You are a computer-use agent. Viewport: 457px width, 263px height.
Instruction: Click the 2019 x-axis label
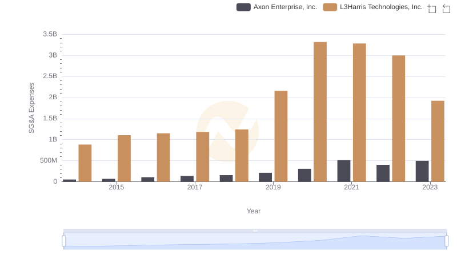point(273,187)
